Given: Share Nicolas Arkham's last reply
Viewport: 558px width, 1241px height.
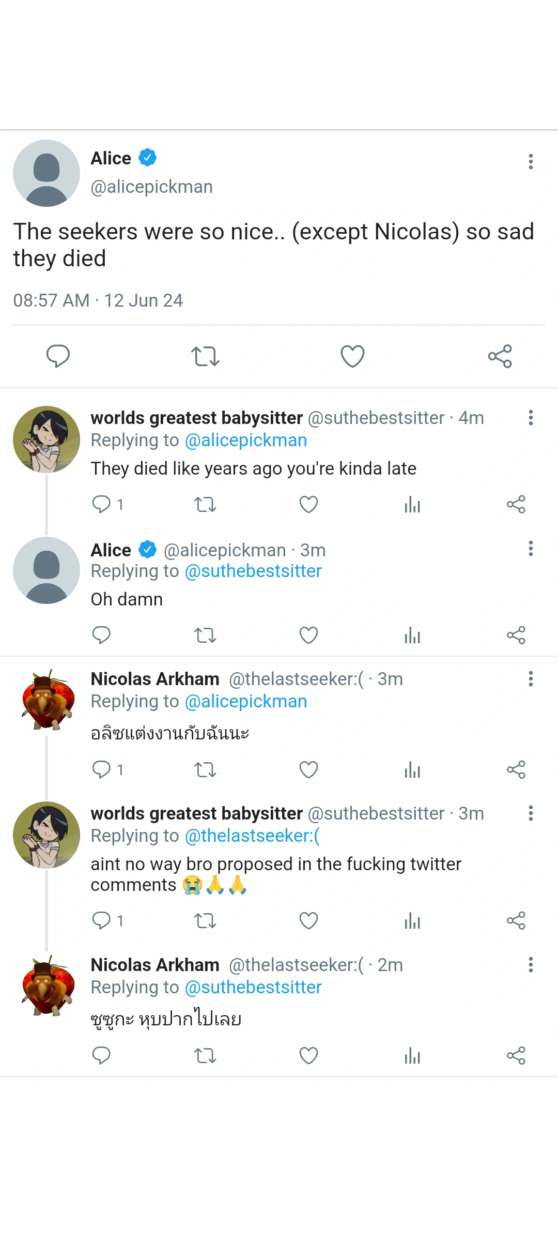Looking at the screenshot, I should [517, 1056].
